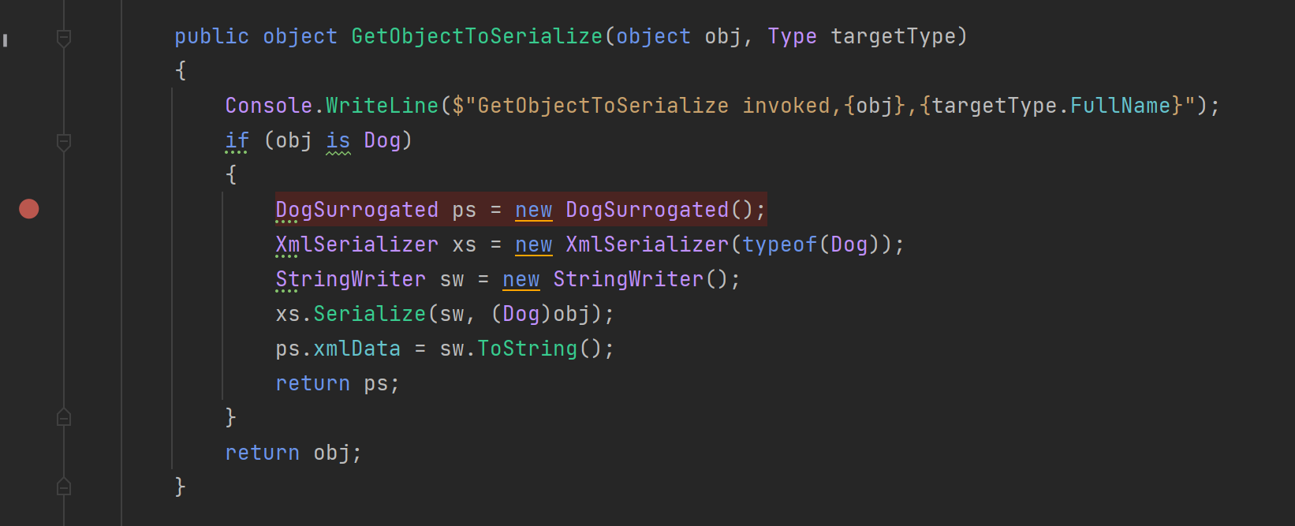Viewport: 1295px width, 526px height.
Task: Collapse the 'if (obj is Dog)' block
Action: click(64, 142)
